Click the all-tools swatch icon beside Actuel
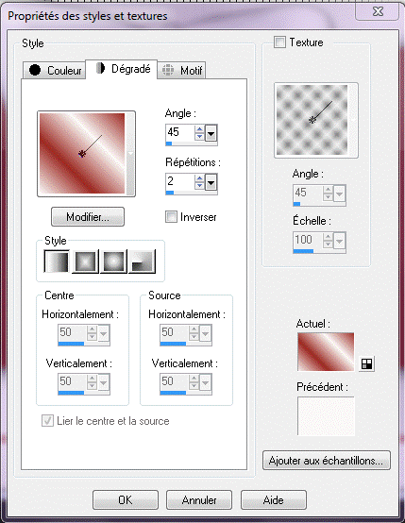 [x=366, y=363]
